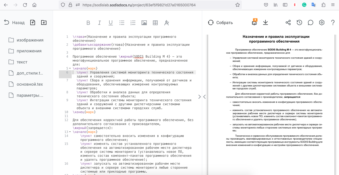Open the comments panel

(x=310, y=23)
